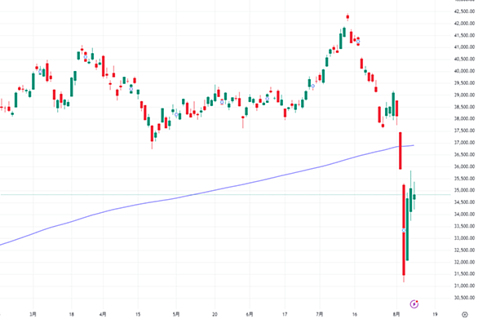
Task: Click the 40,000.00 price axis label
Action: [x=464, y=71]
